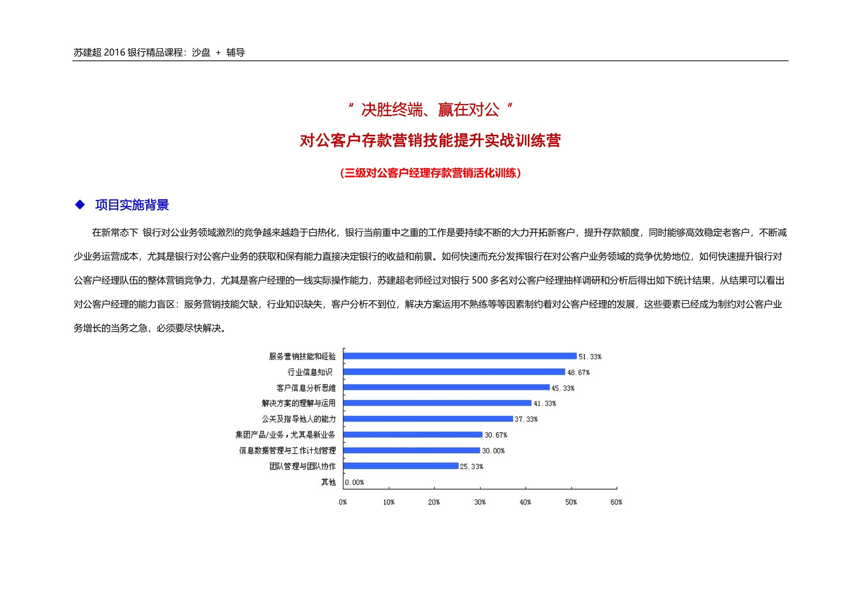Click the 25.33% value label

click(x=471, y=466)
